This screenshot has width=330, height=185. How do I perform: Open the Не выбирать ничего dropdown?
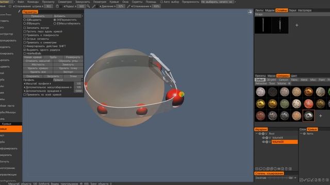(219, 2)
